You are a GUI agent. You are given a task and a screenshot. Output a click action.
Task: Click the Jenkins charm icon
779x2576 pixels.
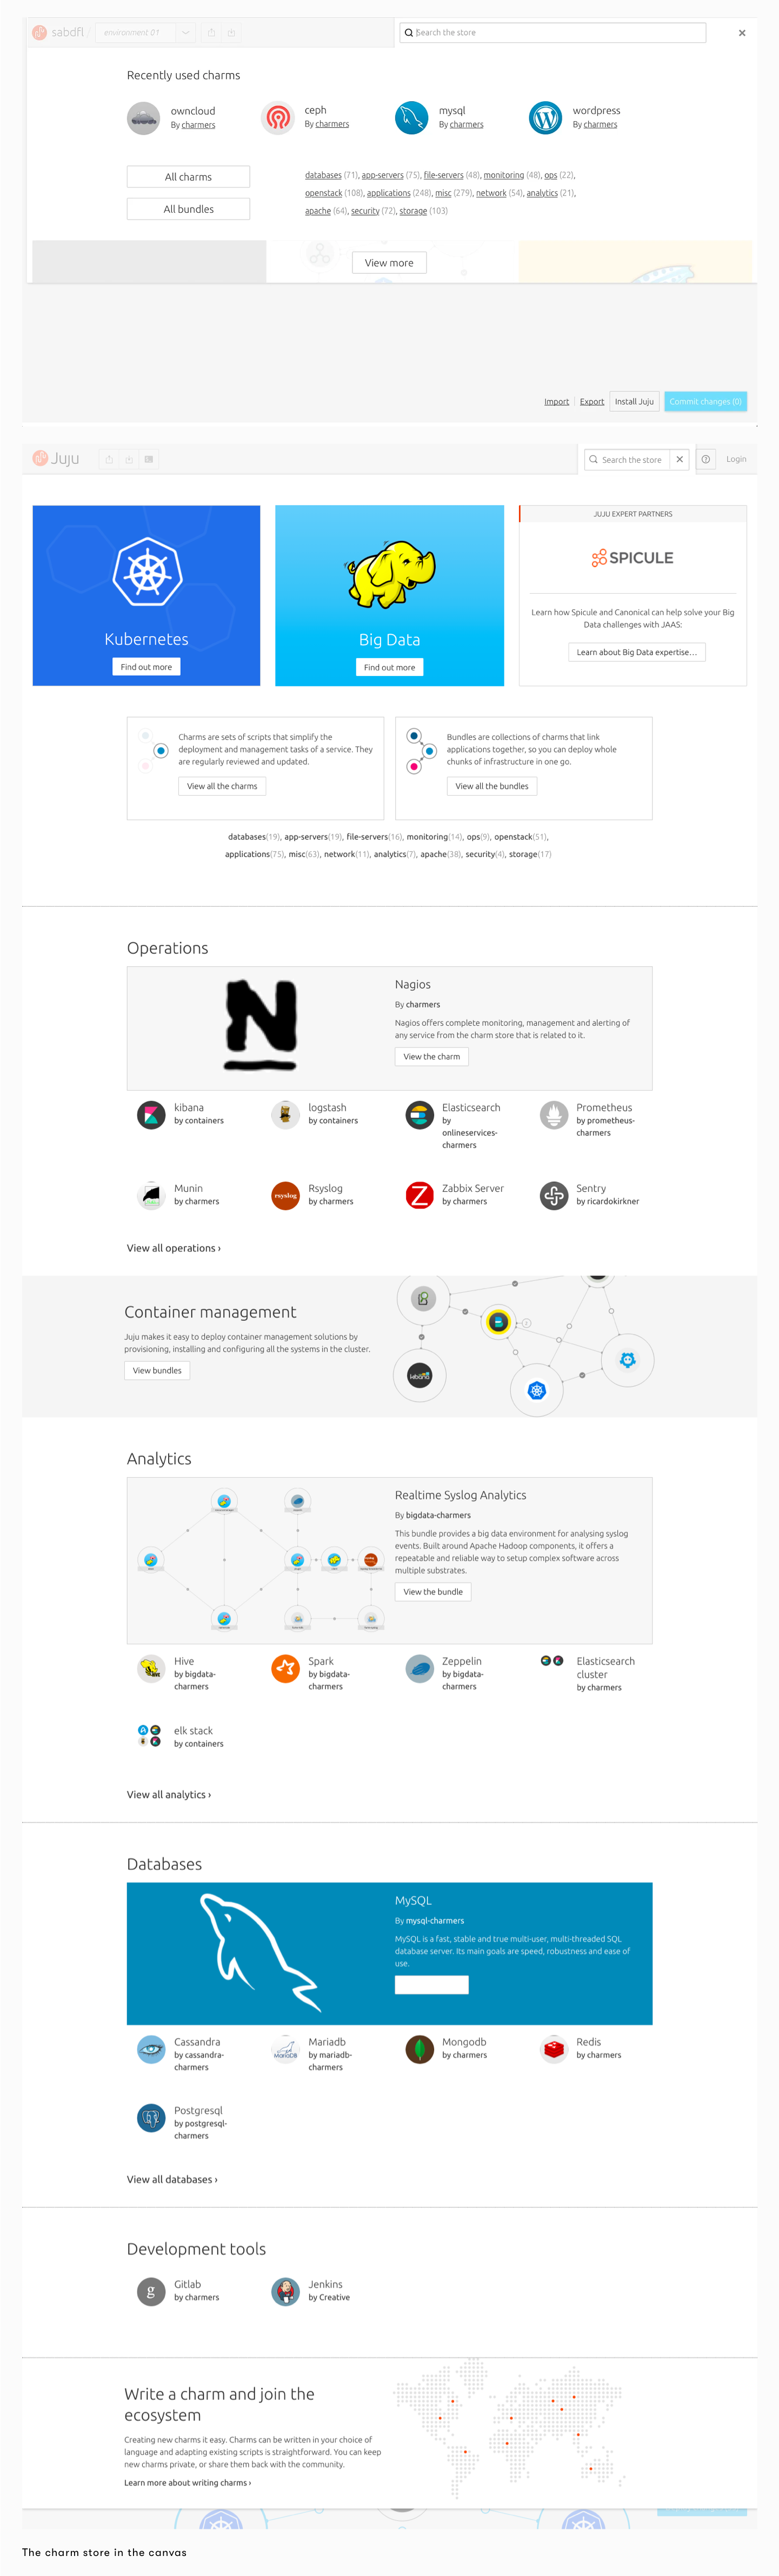point(285,2291)
